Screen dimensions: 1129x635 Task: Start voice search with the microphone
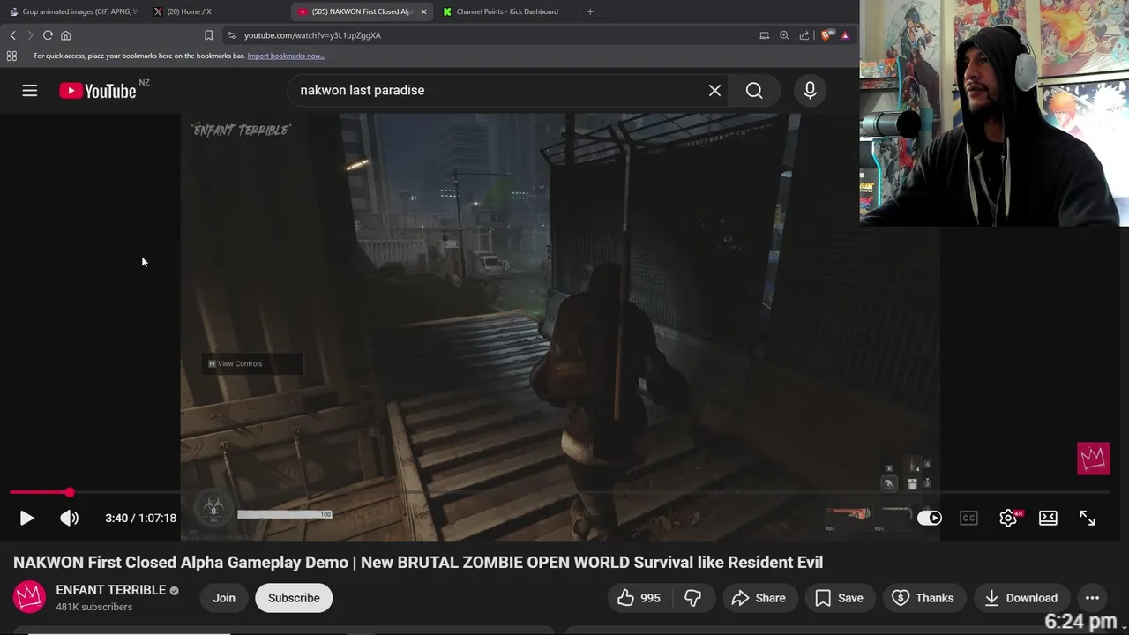pos(810,90)
